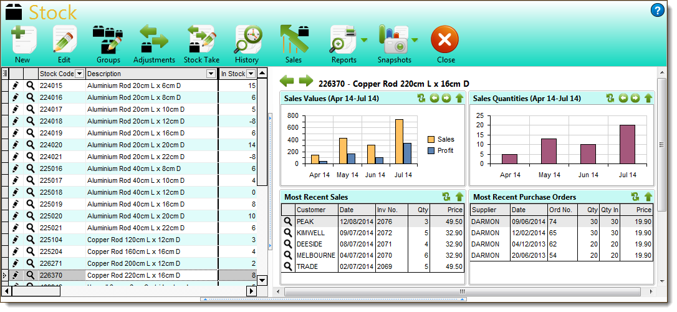This screenshot has width=677, height=312.
Task: Move Sales Values chart period back
Action: [435, 98]
